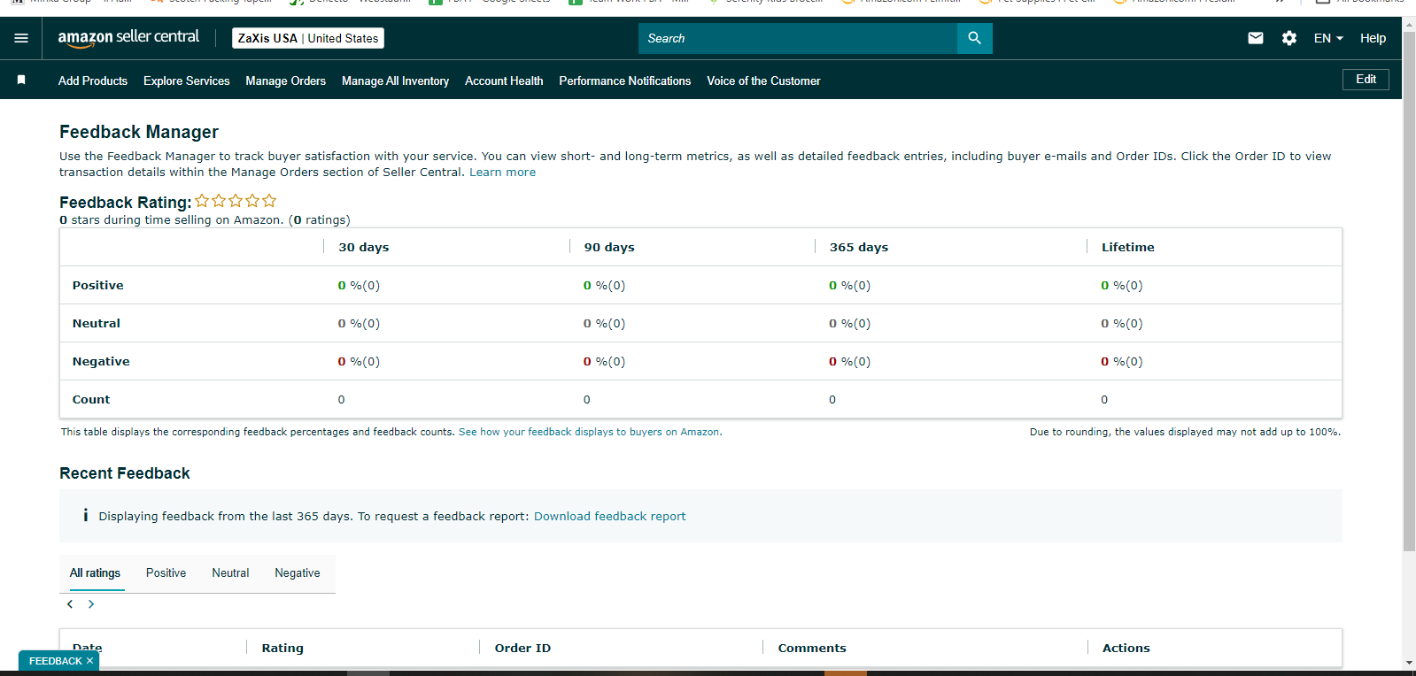Image resolution: width=1416 pixels, height=676 pixels.
Task: Click the scrollbar down arrow
Action: coord(1409,663)
